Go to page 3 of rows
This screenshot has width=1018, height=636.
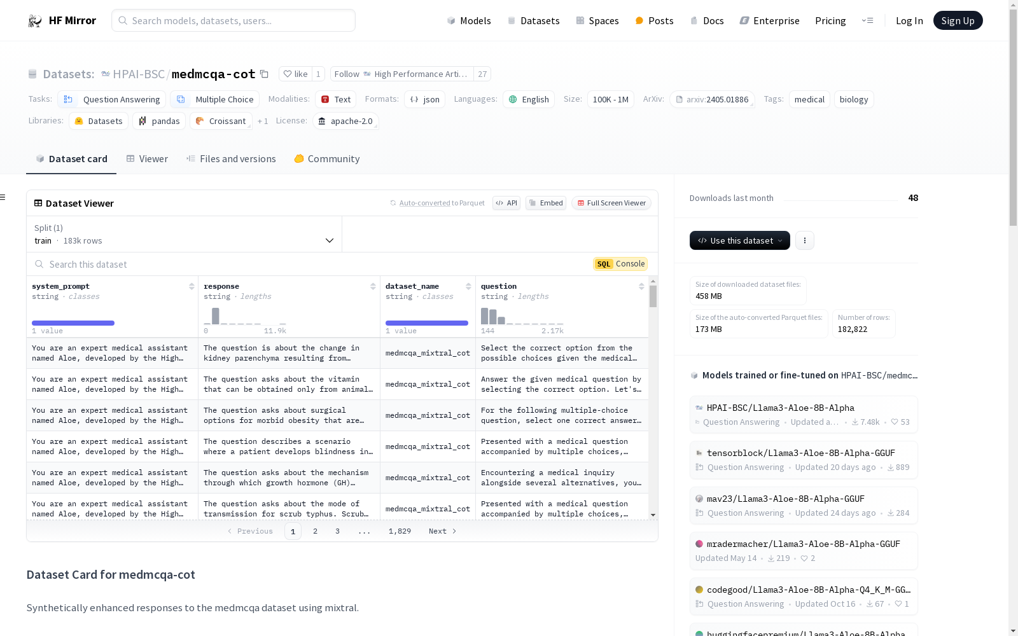pos(337,531)
